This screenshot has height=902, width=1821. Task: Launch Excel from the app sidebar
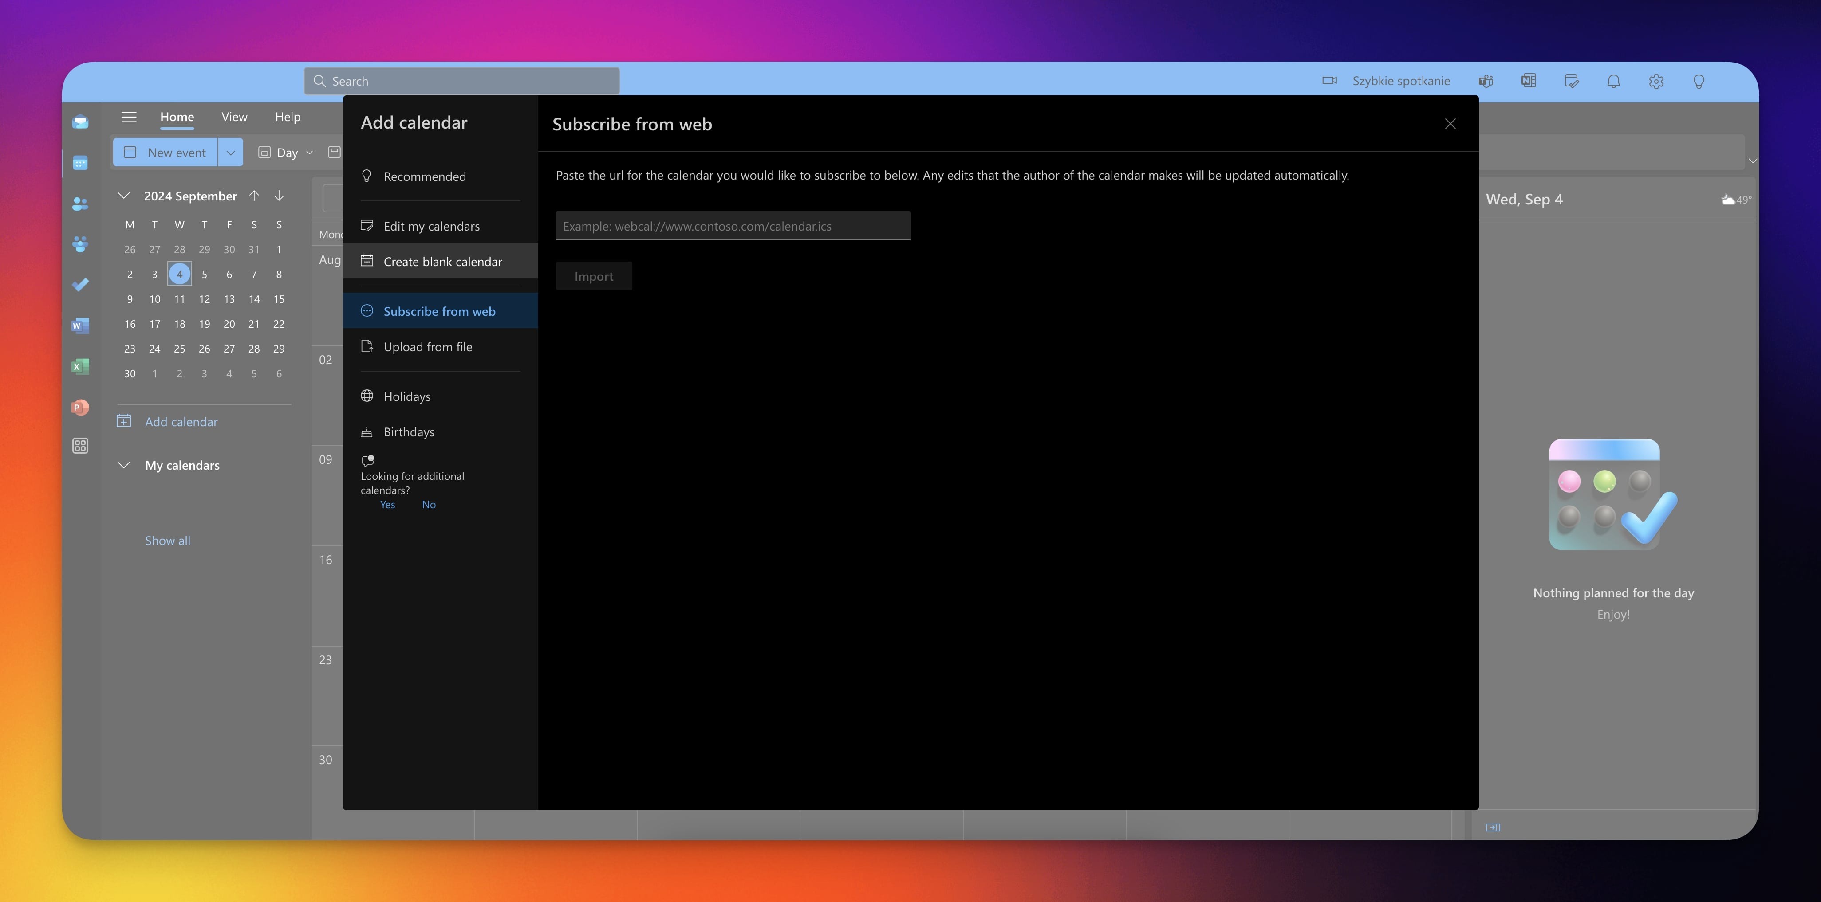coord(81,367)
